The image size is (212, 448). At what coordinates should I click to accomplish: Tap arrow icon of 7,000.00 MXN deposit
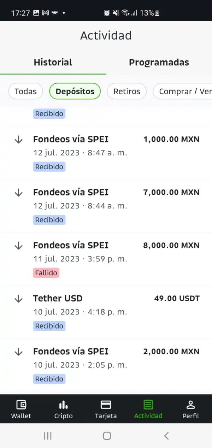click(18, 193)
